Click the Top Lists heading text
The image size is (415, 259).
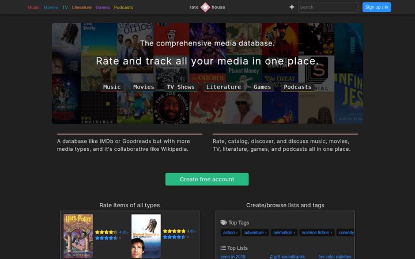click(x=237, y=248)
